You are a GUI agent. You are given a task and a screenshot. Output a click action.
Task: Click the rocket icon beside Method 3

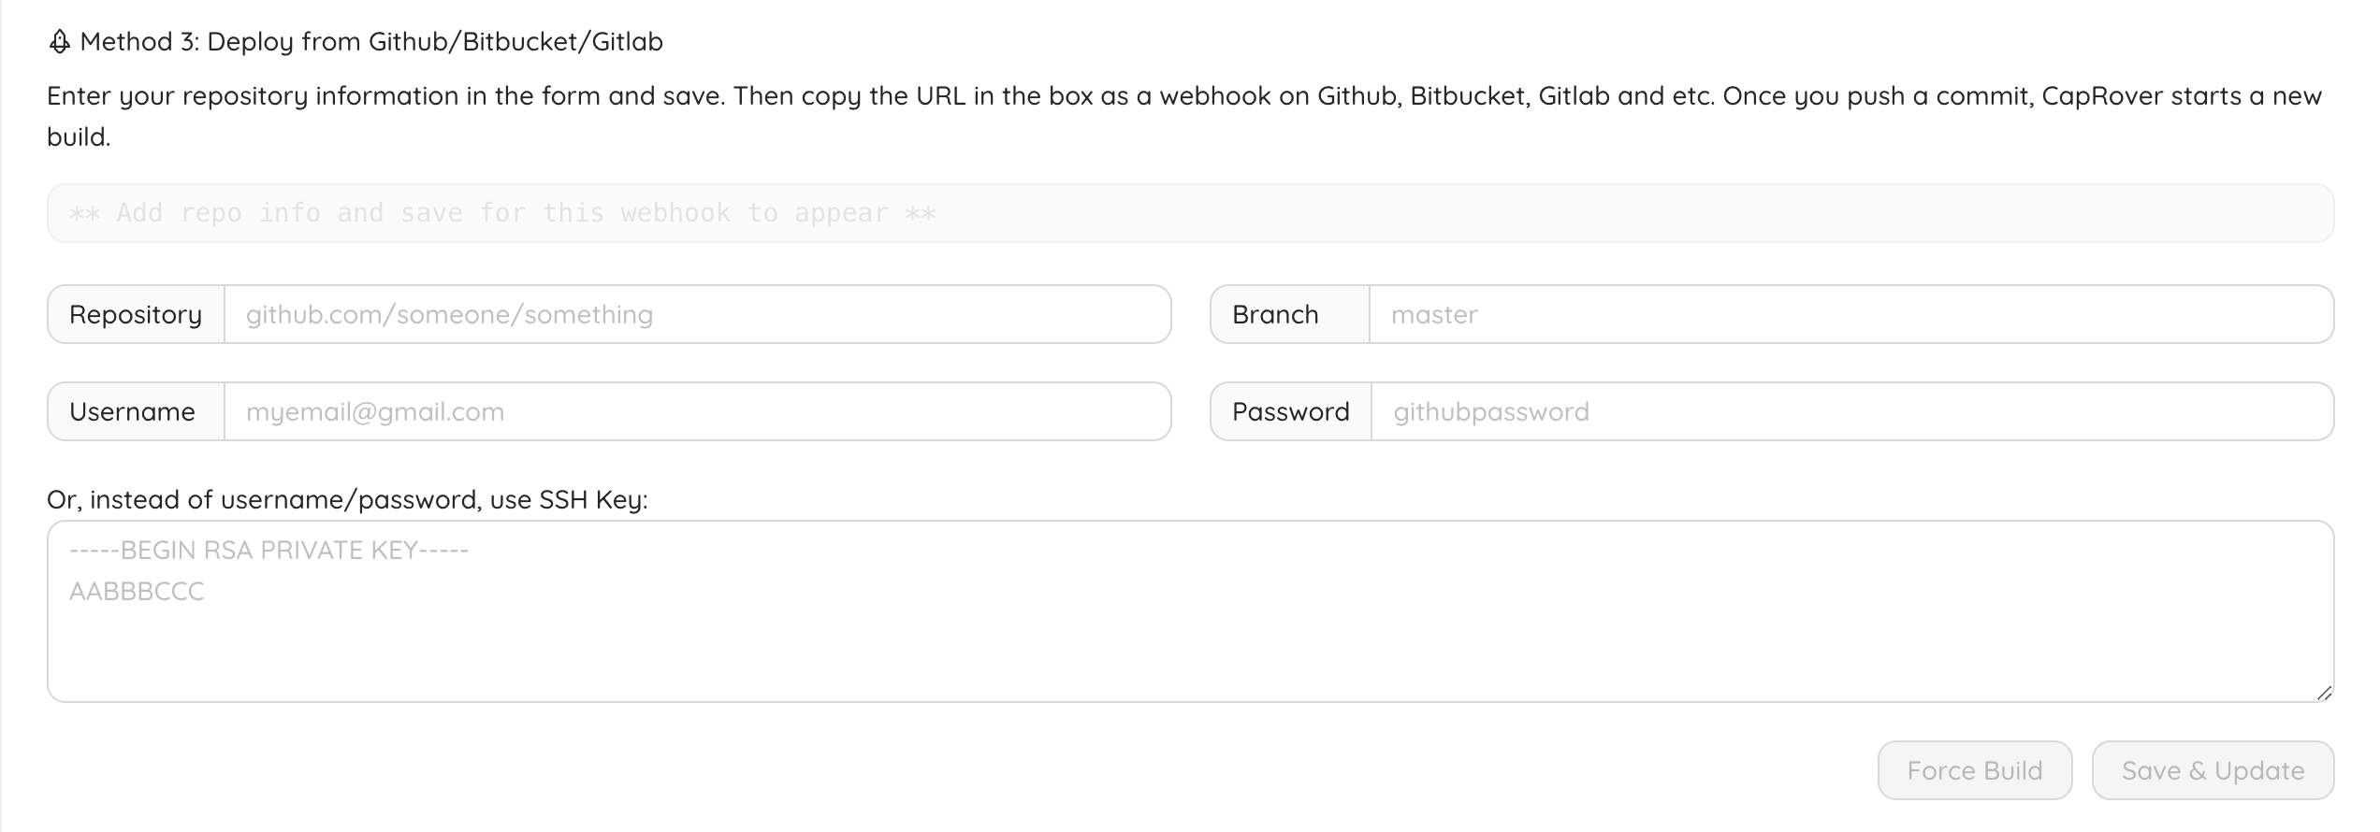pyautogui.click(x=60, y=42)
